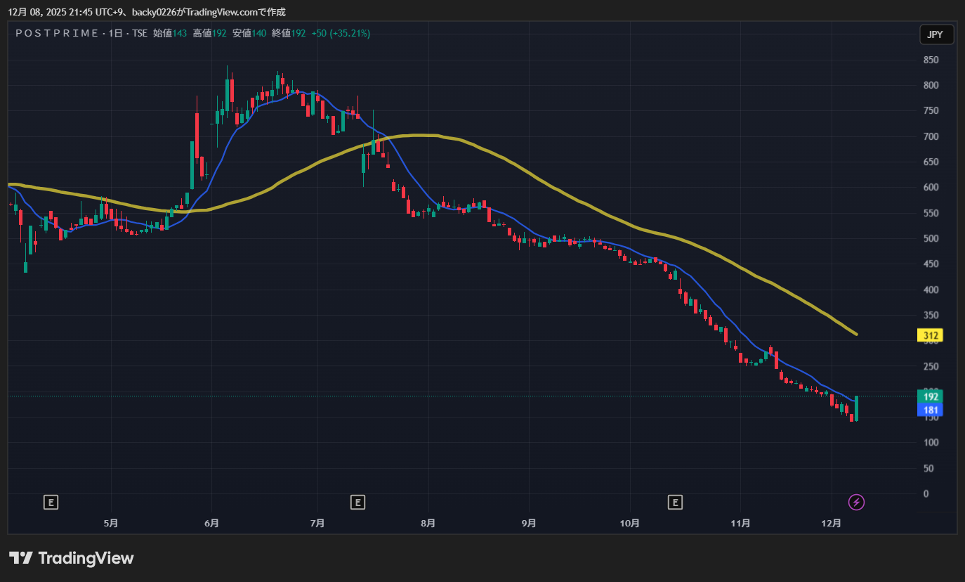Click the earnings marker before 5月
This screenshot has height=582, width=965.
51,502
